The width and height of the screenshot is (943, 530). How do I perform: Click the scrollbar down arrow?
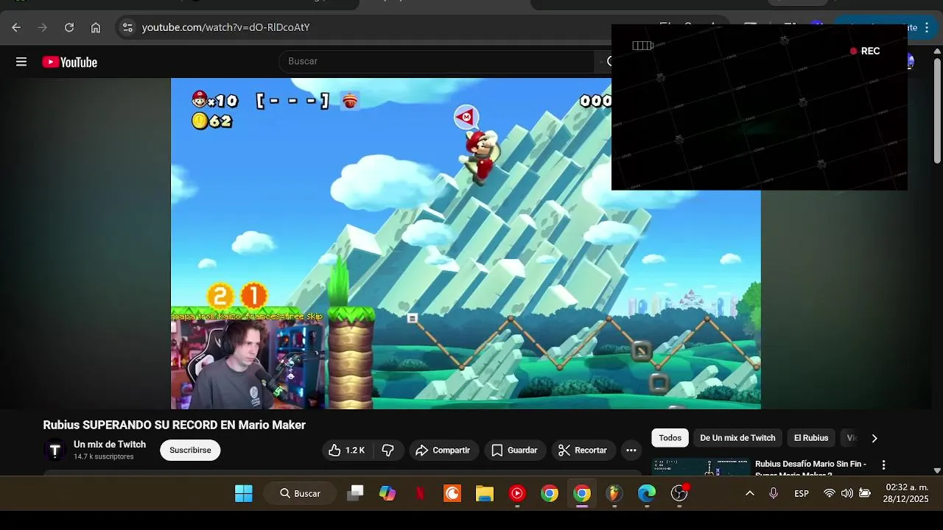[x=937, y=470]
